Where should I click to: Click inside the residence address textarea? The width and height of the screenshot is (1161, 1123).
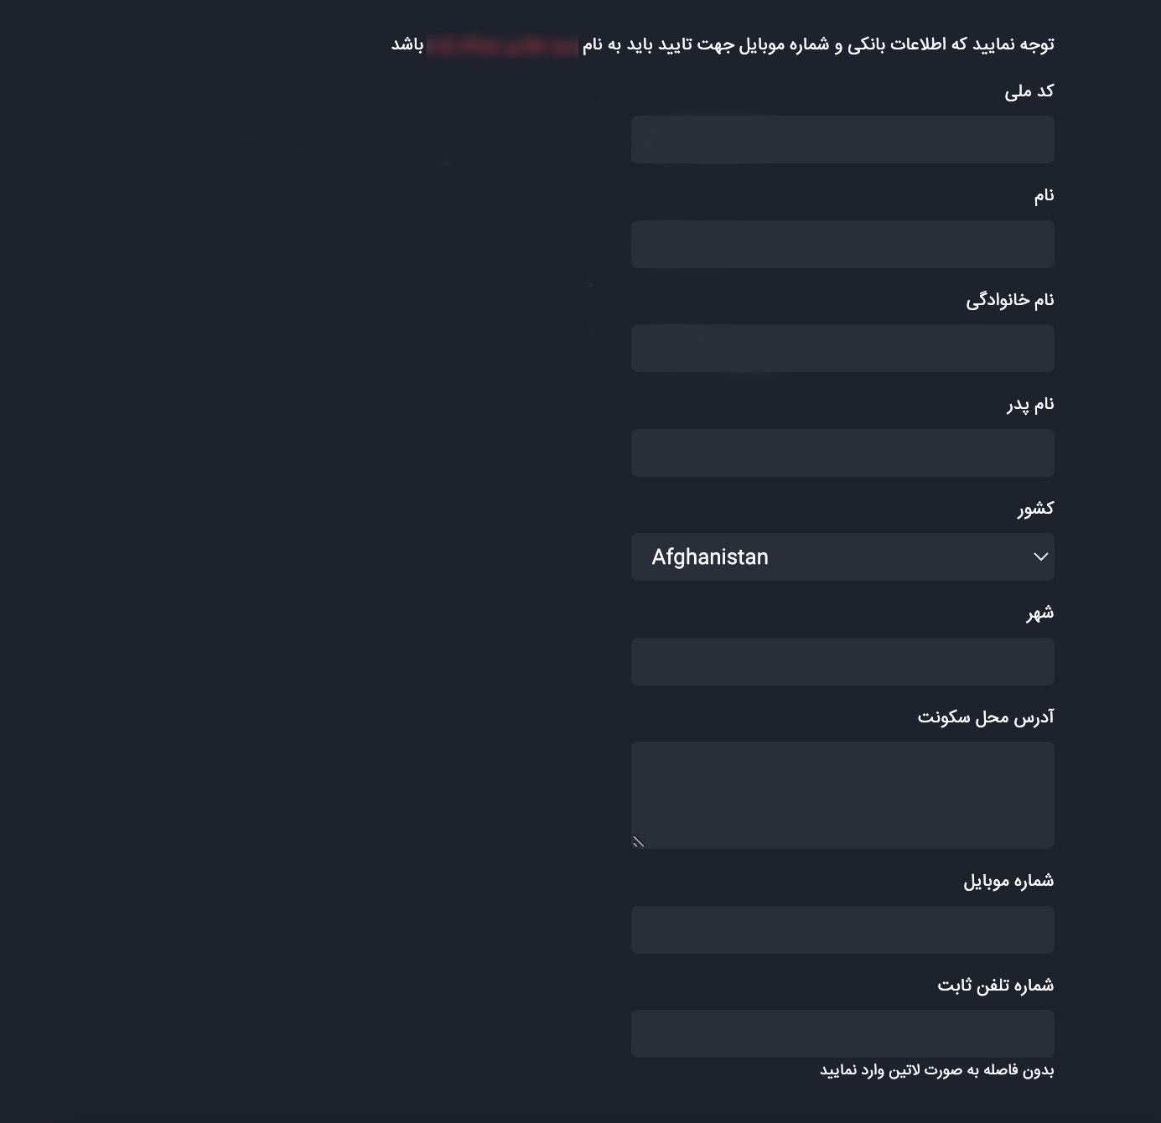click(842, 794)
